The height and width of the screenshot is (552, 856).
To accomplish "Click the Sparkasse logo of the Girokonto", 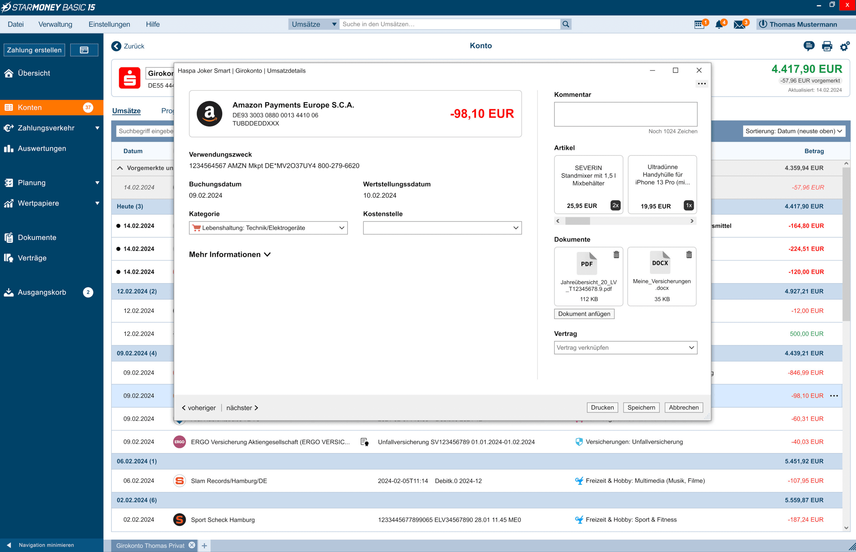I will click(x=130, y=78).
